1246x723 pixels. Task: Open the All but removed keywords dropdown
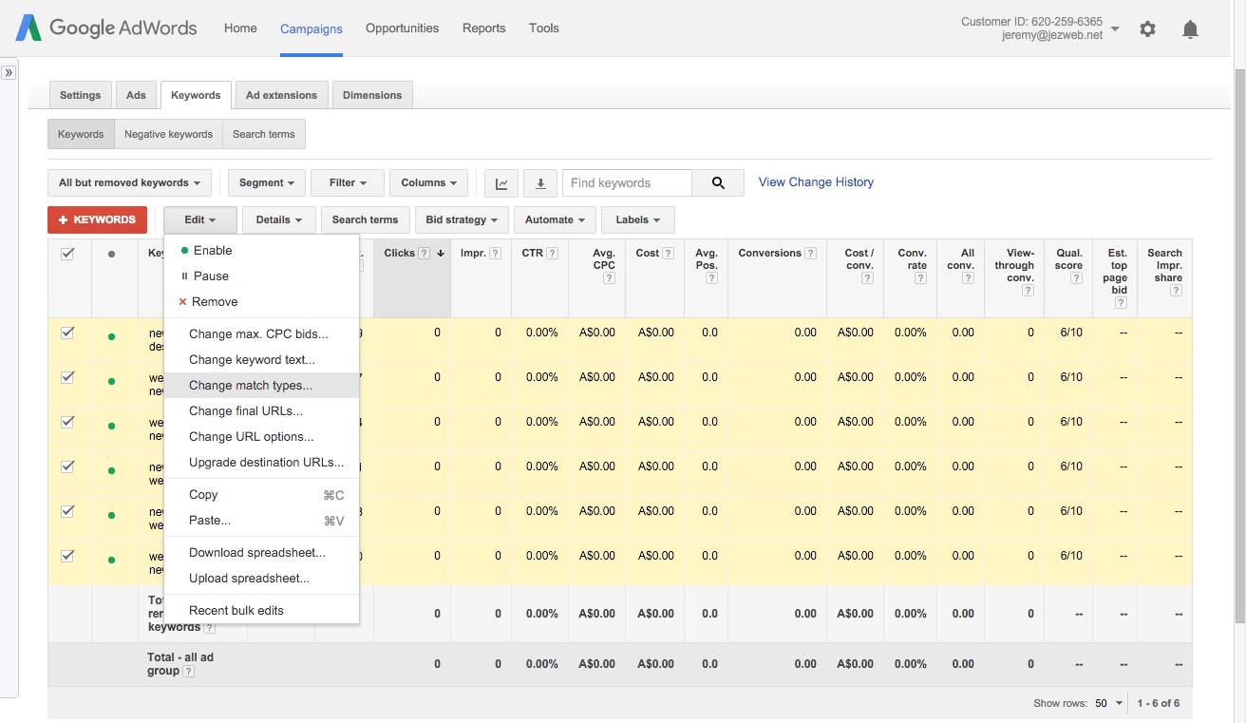128,182
